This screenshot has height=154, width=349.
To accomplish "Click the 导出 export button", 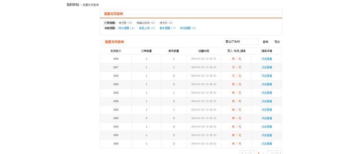I will [x=277, y=42].
